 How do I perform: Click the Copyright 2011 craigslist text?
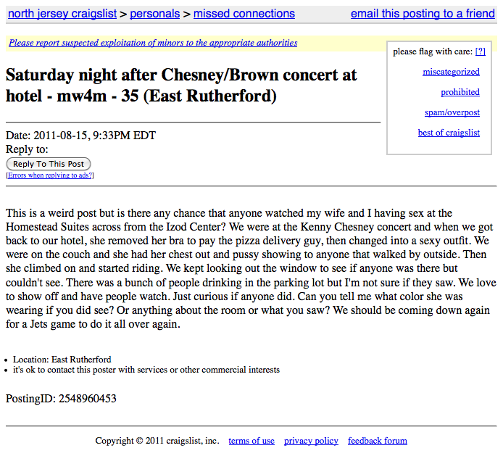(157, 441)
